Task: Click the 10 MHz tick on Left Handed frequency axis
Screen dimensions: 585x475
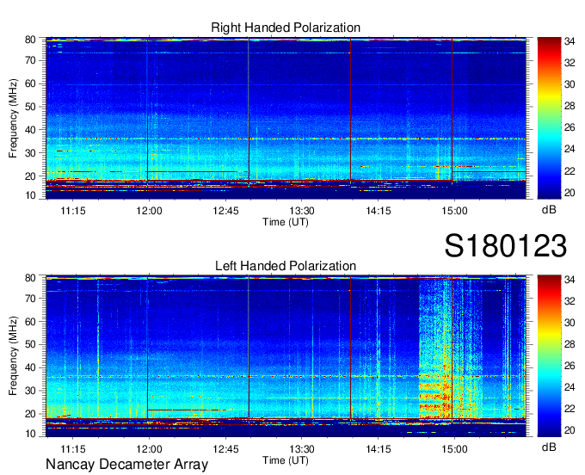Action: [30, 434]
